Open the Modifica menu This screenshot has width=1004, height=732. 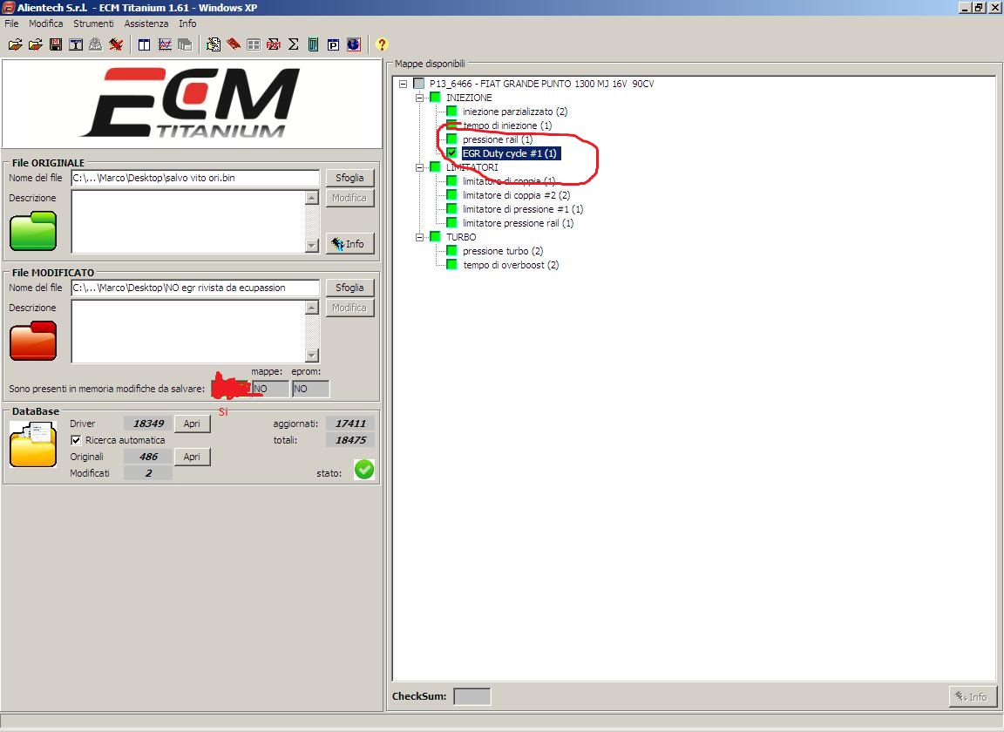click(x=46, y=23)
